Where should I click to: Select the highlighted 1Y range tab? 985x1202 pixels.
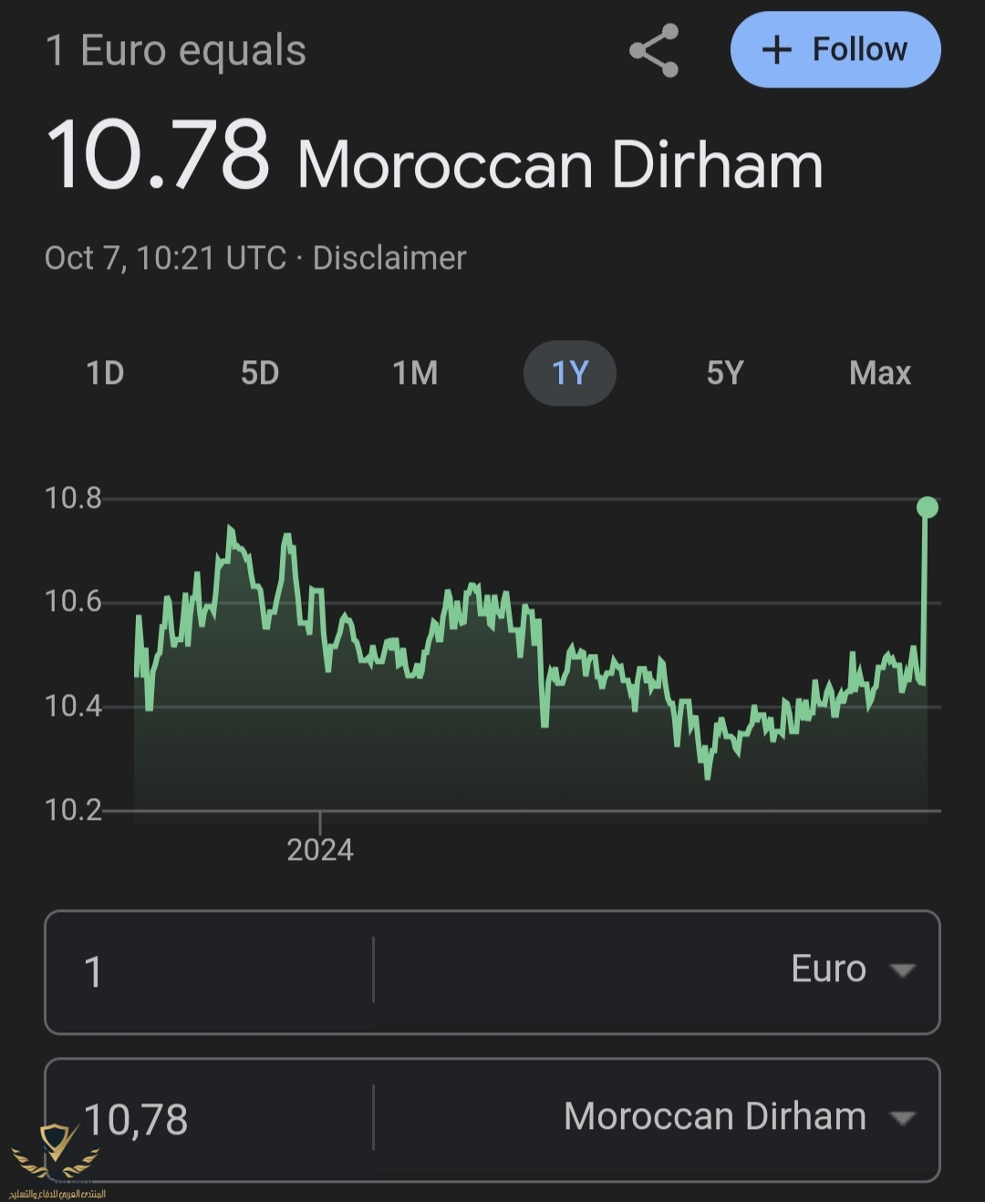(570, 373)
